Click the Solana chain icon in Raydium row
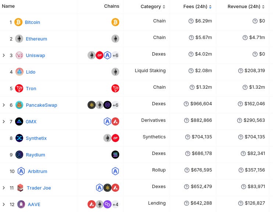The height and width of the screenshot is (212, 273). pos(115,155)
